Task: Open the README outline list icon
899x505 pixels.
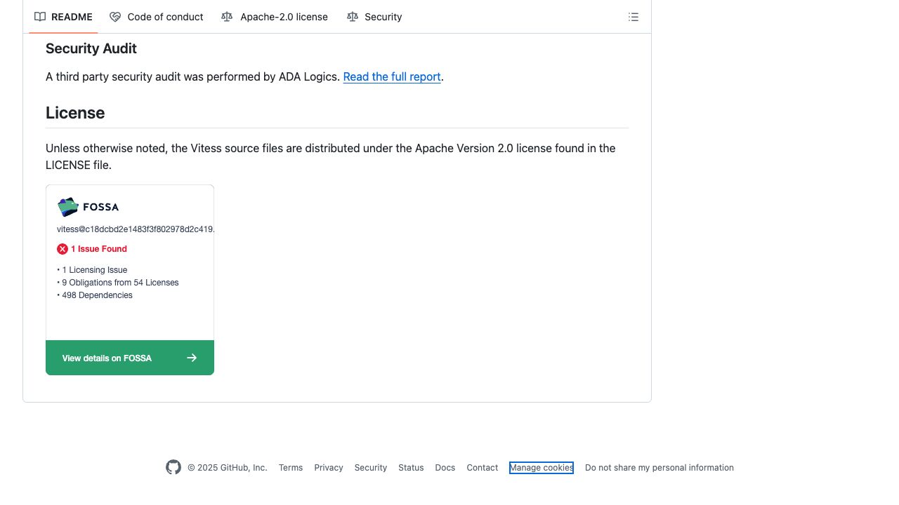Action: [634, 17]
